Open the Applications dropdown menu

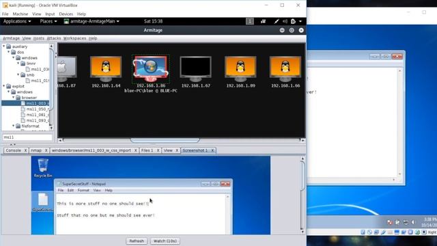click(x=17, y=21)
